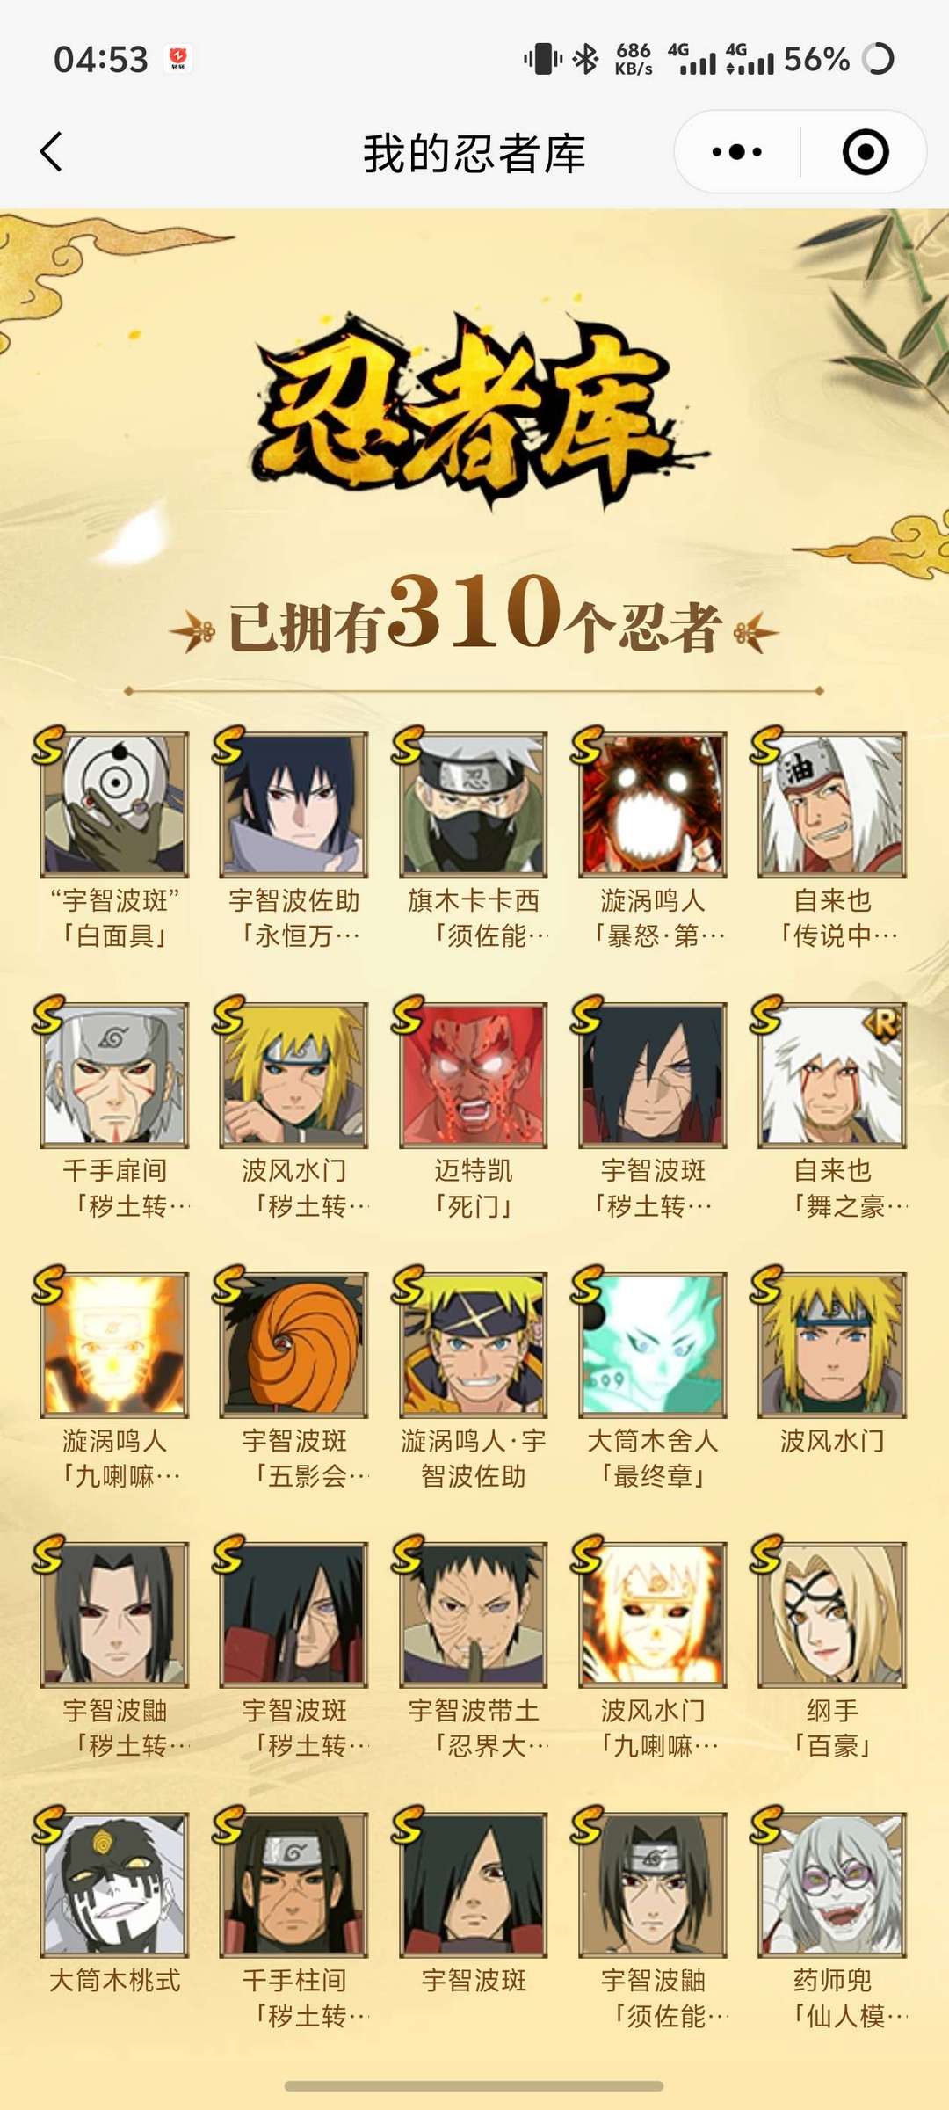Tap the mini-program close target icon
Image resolution: width=949 pixels, height=2110 pixels.
866,152
